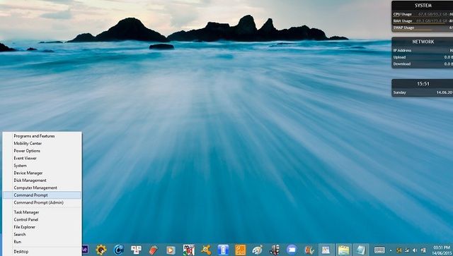Open the File Explorer folder taskbar icon

coord(343,250)
